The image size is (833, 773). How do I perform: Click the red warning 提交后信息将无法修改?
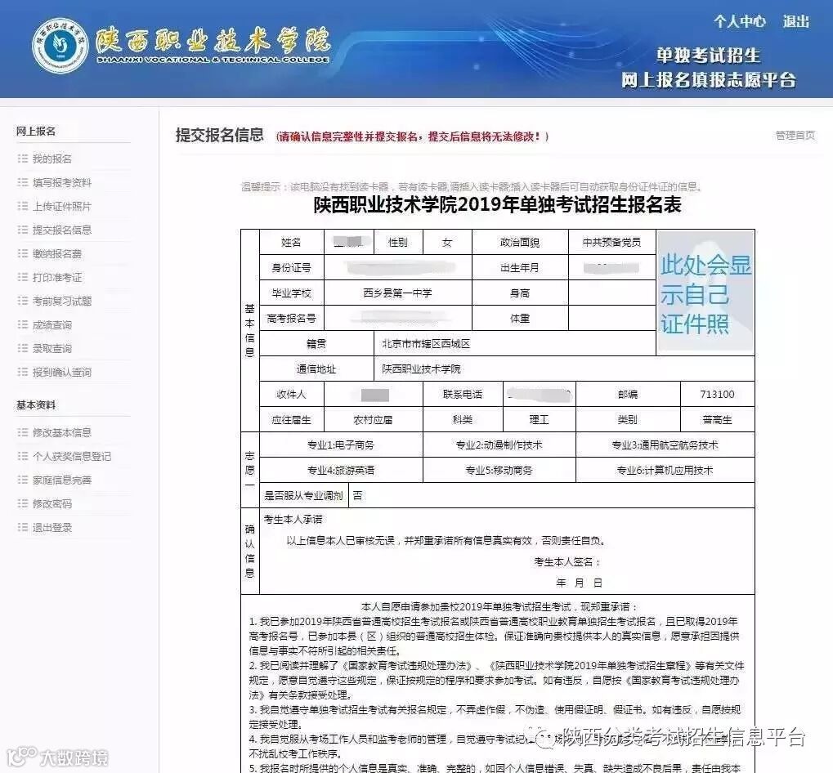(x=484, y=136)
